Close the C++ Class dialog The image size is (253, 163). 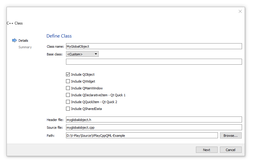pyautogui.click(x=240, y=11)
